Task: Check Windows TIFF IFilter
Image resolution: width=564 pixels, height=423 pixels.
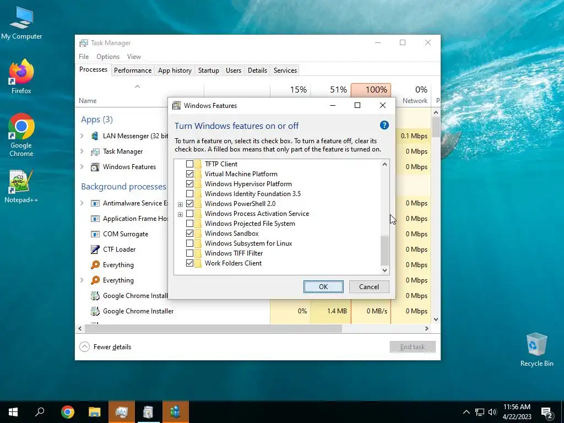Action: pos(189,253)
